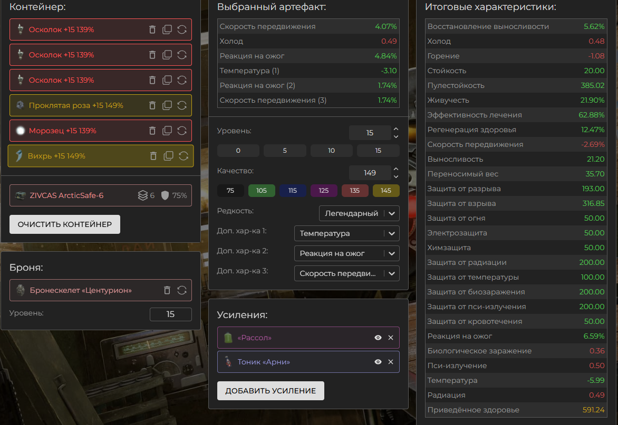Swap out the Морозец artifact

click(182, 130)
